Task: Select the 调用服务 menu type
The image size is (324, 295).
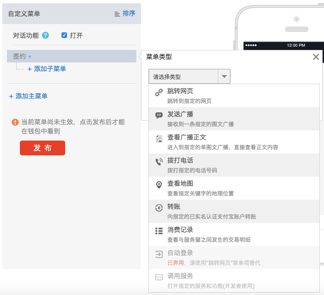Action: [x=234, y=281]
